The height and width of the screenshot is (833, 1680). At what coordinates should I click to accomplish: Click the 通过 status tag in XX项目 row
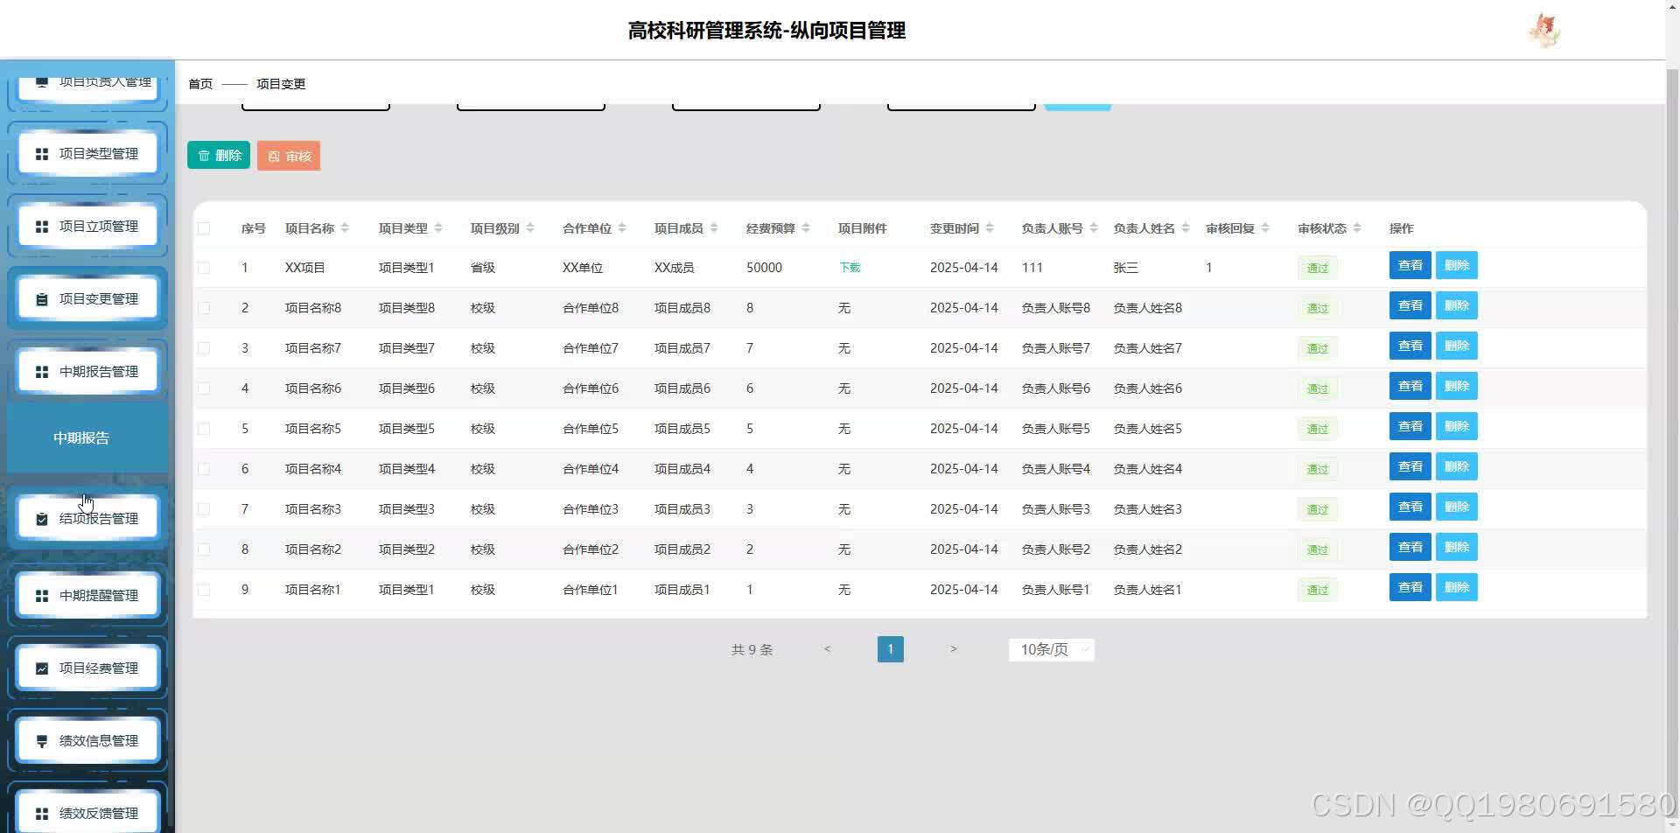[1317, 269]
